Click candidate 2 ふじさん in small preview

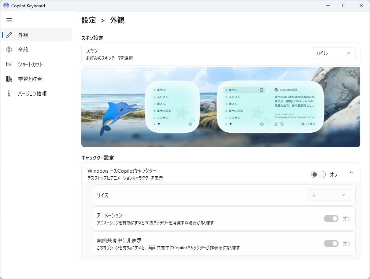(161, 97)
